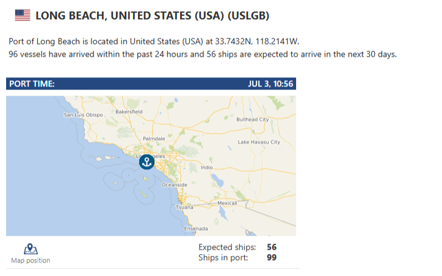The image size is (442, 276).
Task: Click Lake Havasu City map label
Action: pyautogui.click(x=259, y=142)
